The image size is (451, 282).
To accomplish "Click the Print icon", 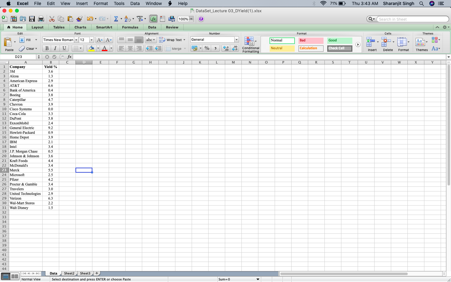I will (41, 19).
